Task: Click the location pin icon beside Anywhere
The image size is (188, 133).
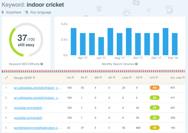Action: coord(3,12)
